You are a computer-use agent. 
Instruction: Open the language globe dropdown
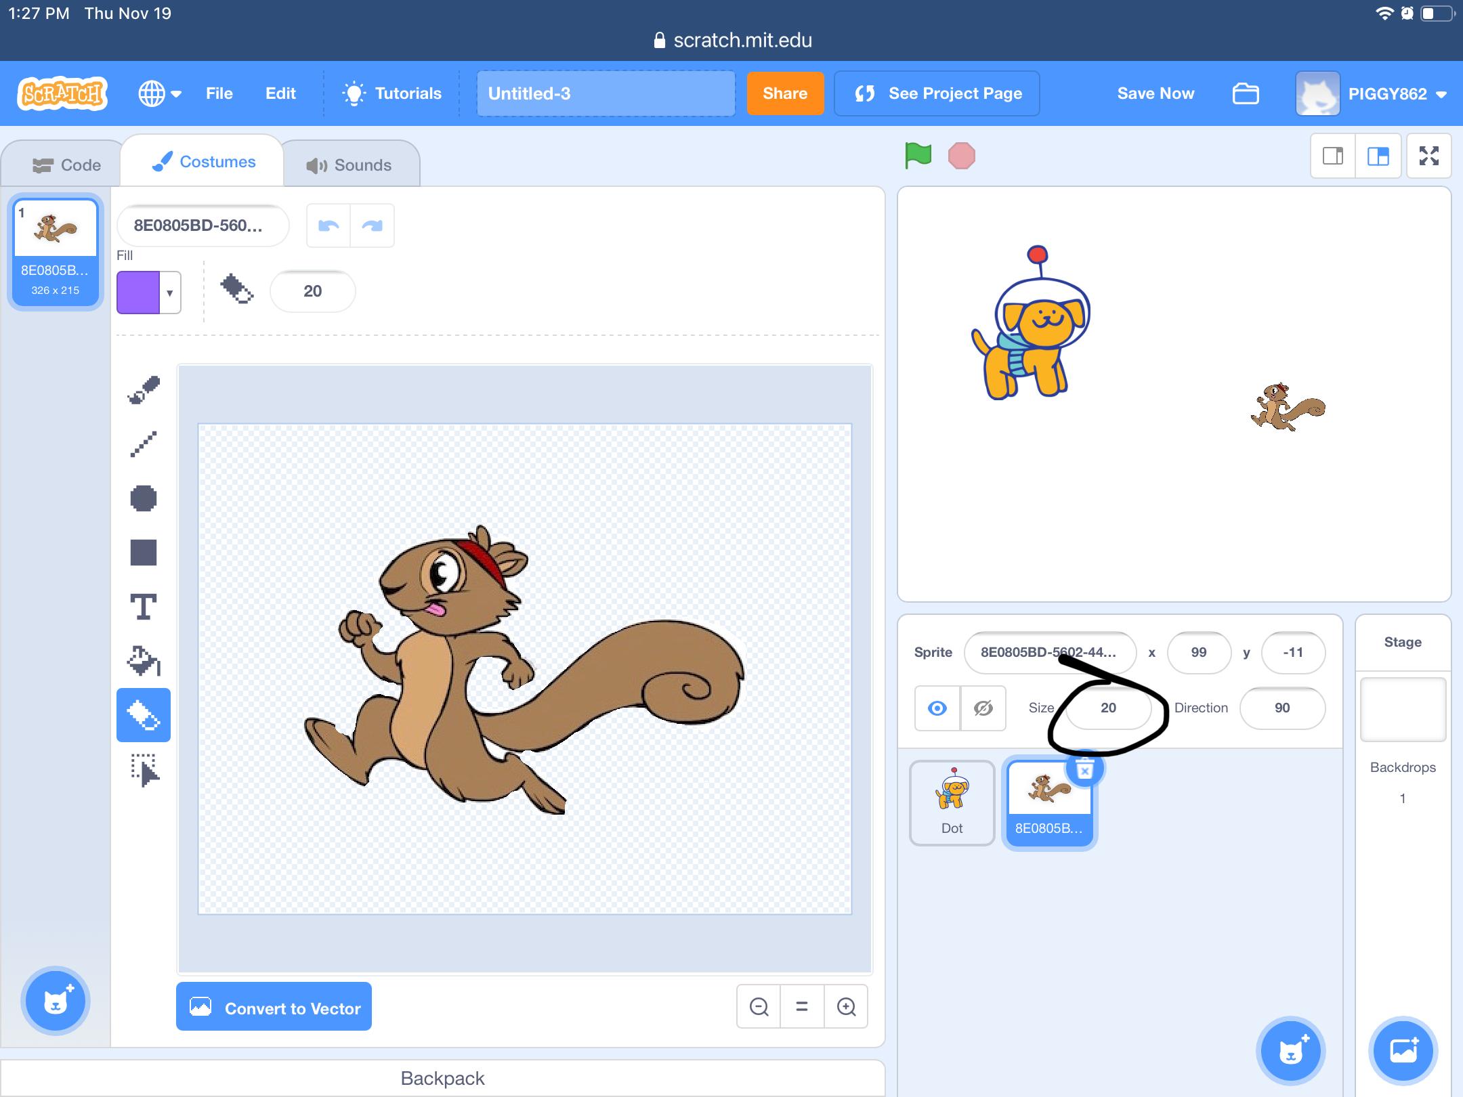click(x=160, y=93)
